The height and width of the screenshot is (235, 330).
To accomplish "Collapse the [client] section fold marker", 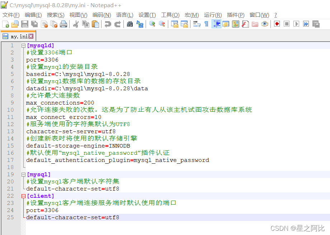I will (23, 196).
